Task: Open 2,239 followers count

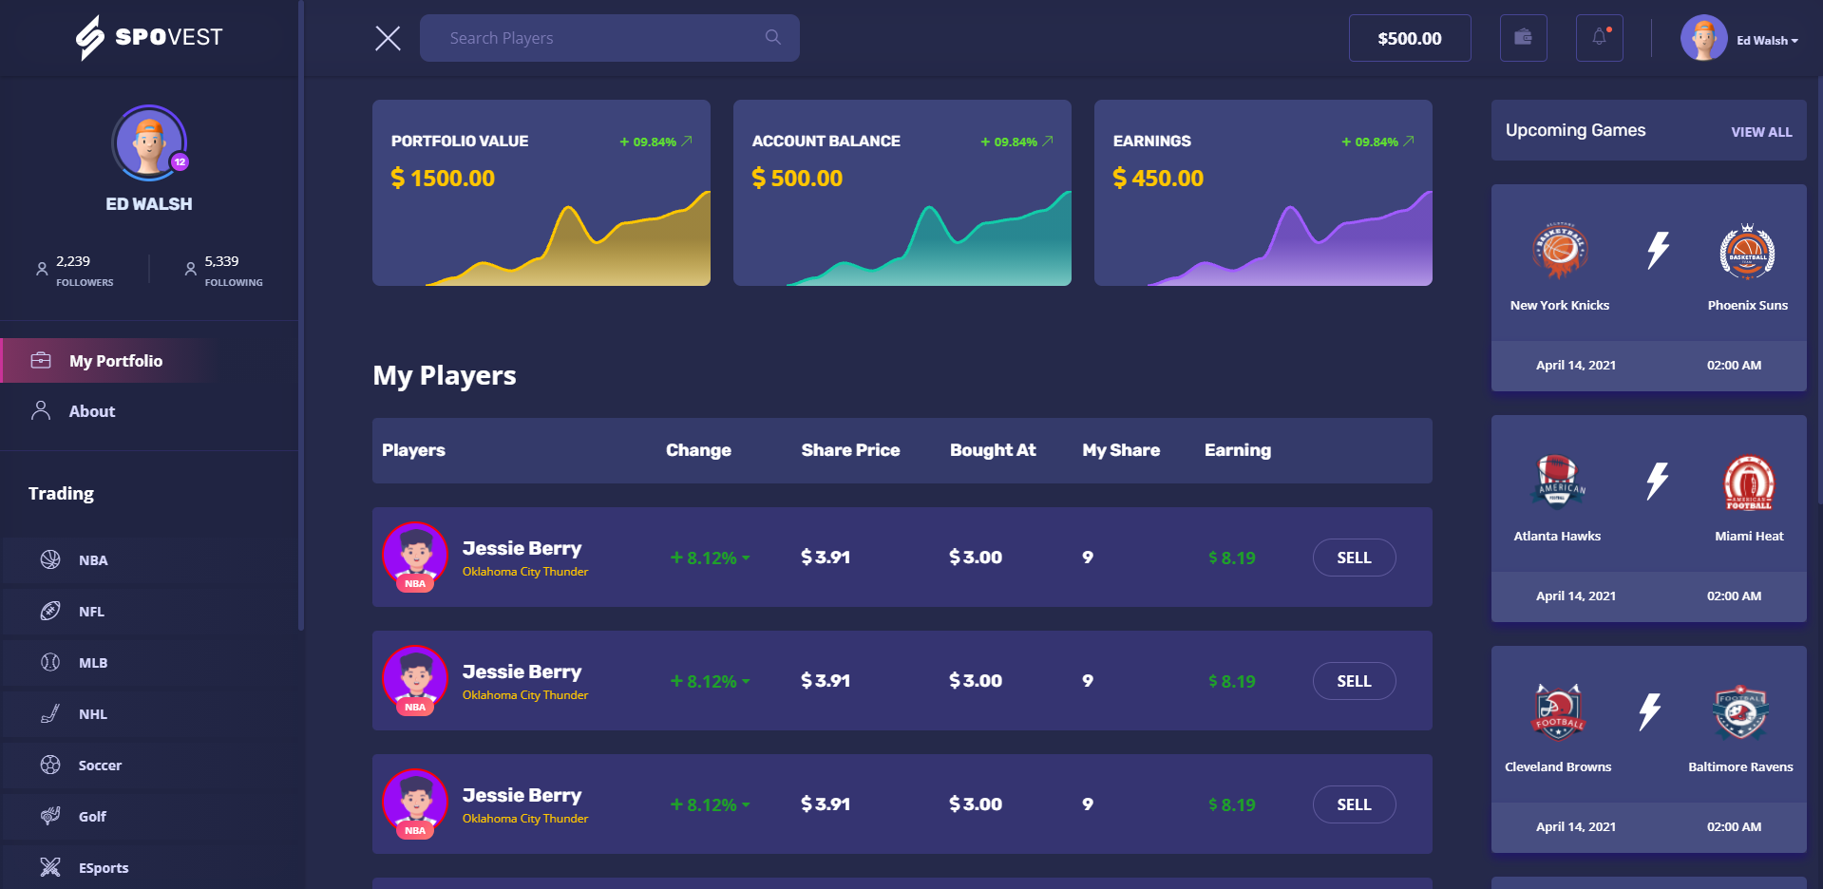Action: tap(73, 261)
